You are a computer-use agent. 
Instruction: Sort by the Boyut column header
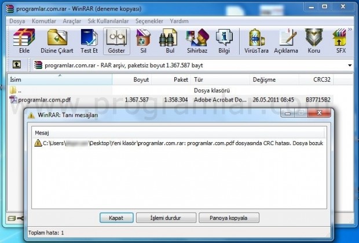tap(131, 79)
